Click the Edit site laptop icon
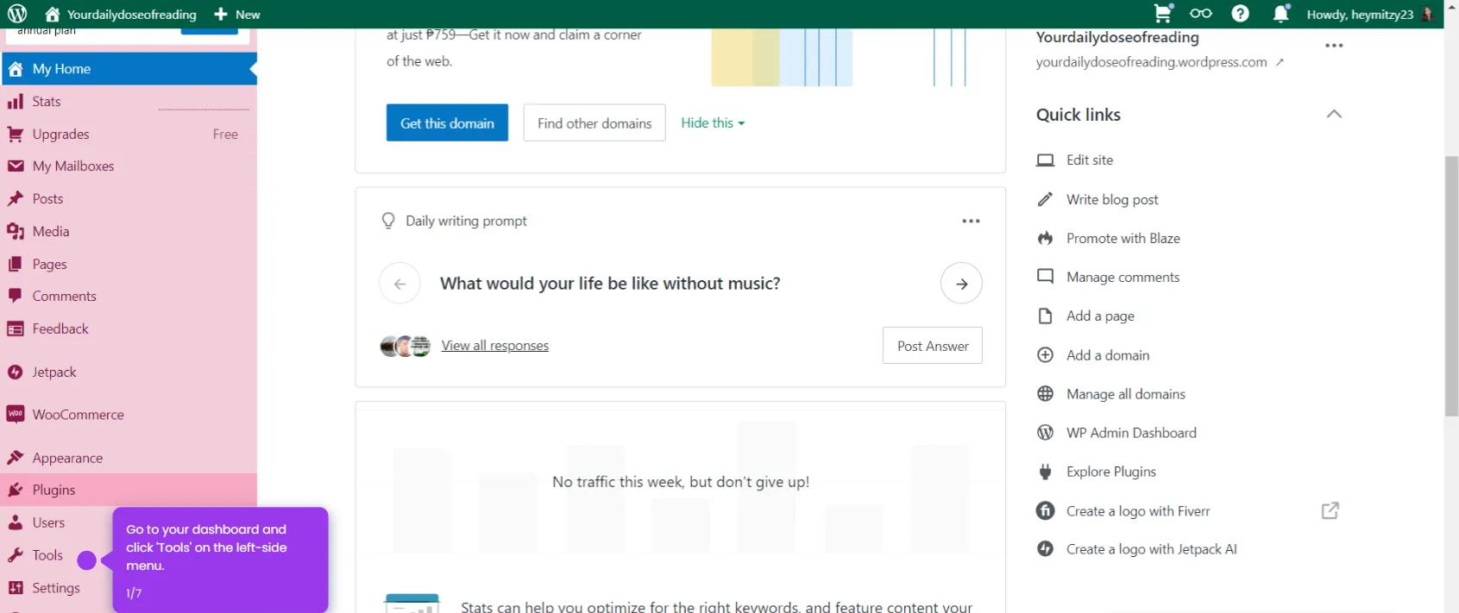Image resolution: width=1459 pixels, height=613 pixels. [1045, 160]
